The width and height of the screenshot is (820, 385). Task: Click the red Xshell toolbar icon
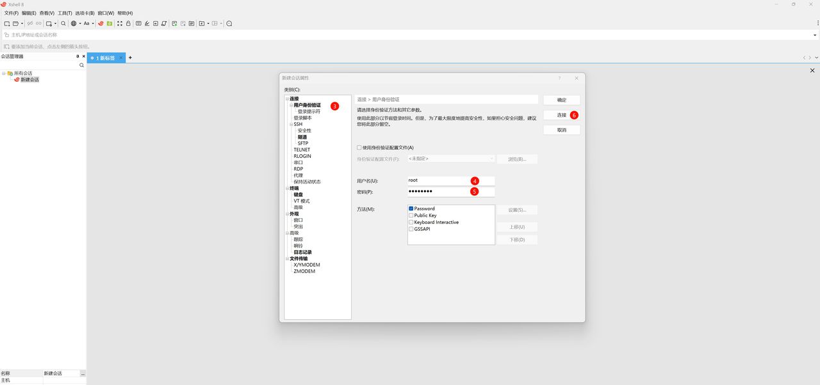click(101, 24)
